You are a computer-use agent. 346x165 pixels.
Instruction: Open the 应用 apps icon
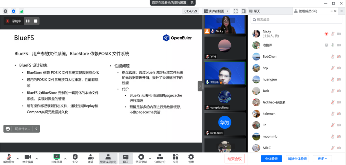pos(175,157)
